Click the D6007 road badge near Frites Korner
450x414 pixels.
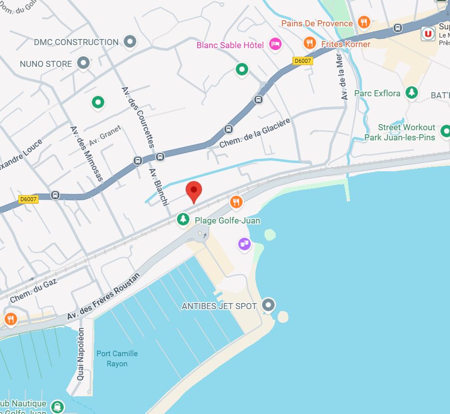303,61
